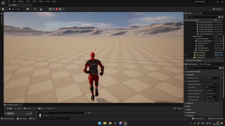This screenshot has height=126, width=225.
Task: Select VolumetricCloud in Outliner
Action: pos(203,50)
